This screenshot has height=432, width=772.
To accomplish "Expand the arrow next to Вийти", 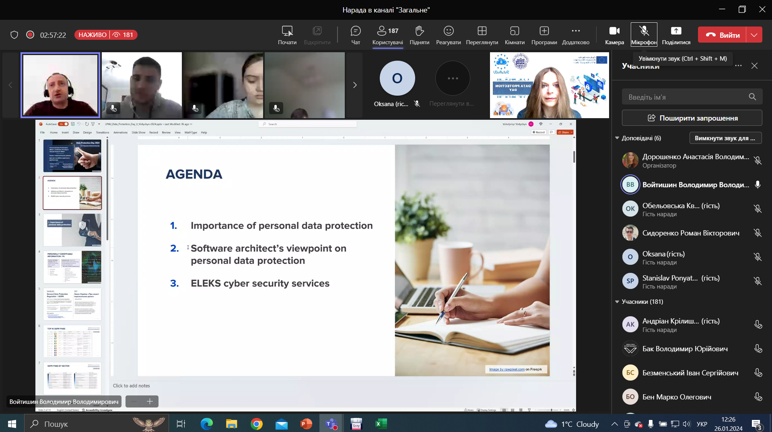I will pyautogui.click(x=754, y=35).
